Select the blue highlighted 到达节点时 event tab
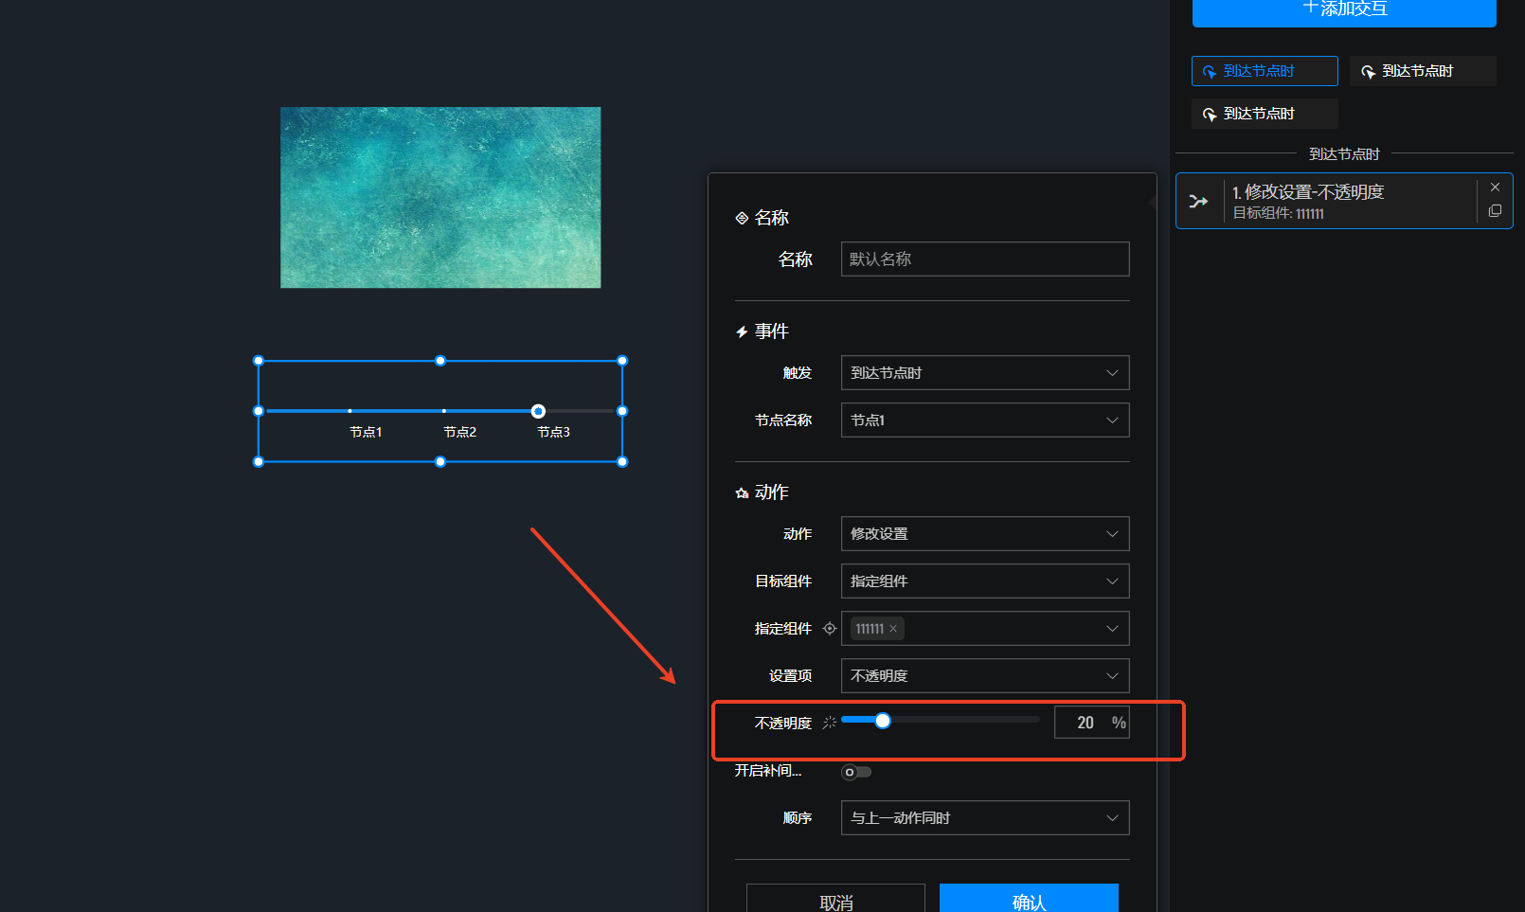The height and width of the screenshot is (912, 1525). (x=1264, y=71)
